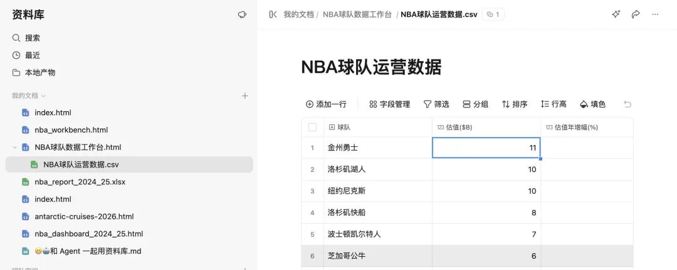Image resolution: width=677 pixels, height=270 pixels.
Task: Click the file icon of nba_dashboard_2024_25.html
Action: tap(26, 234)
